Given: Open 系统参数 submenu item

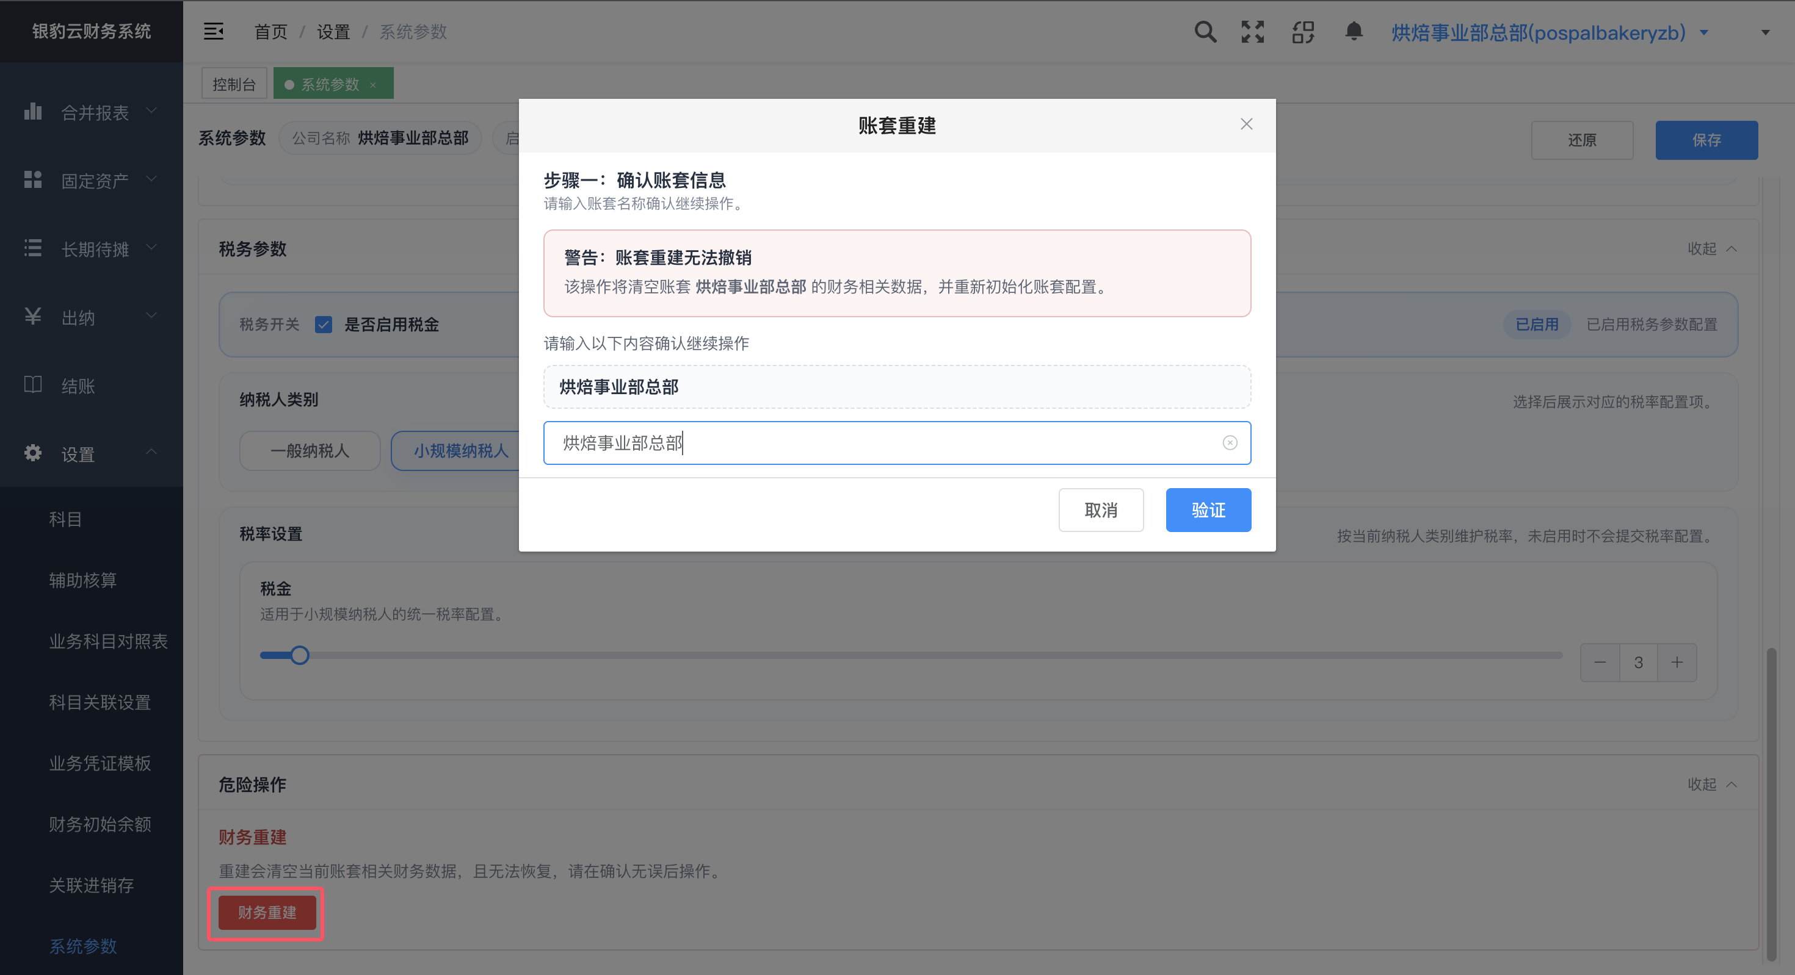Looking at the screenshot, I should (92, 946).
